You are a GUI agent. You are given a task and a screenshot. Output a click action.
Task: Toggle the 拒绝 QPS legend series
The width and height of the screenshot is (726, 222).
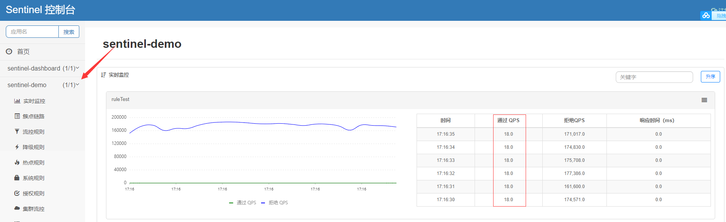pyautogui.click(x=274, y=203)
